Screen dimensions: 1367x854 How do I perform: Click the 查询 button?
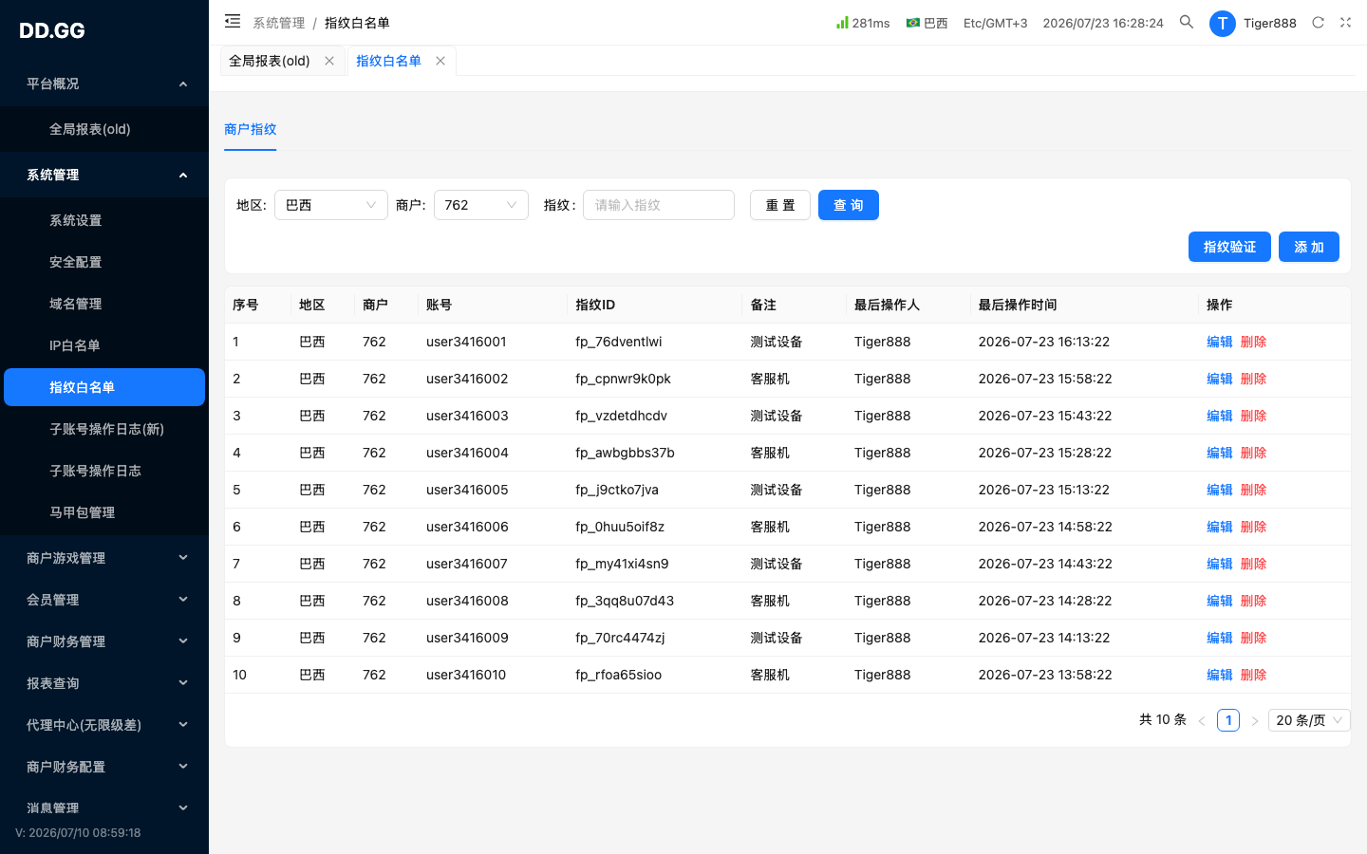(849, 205)
